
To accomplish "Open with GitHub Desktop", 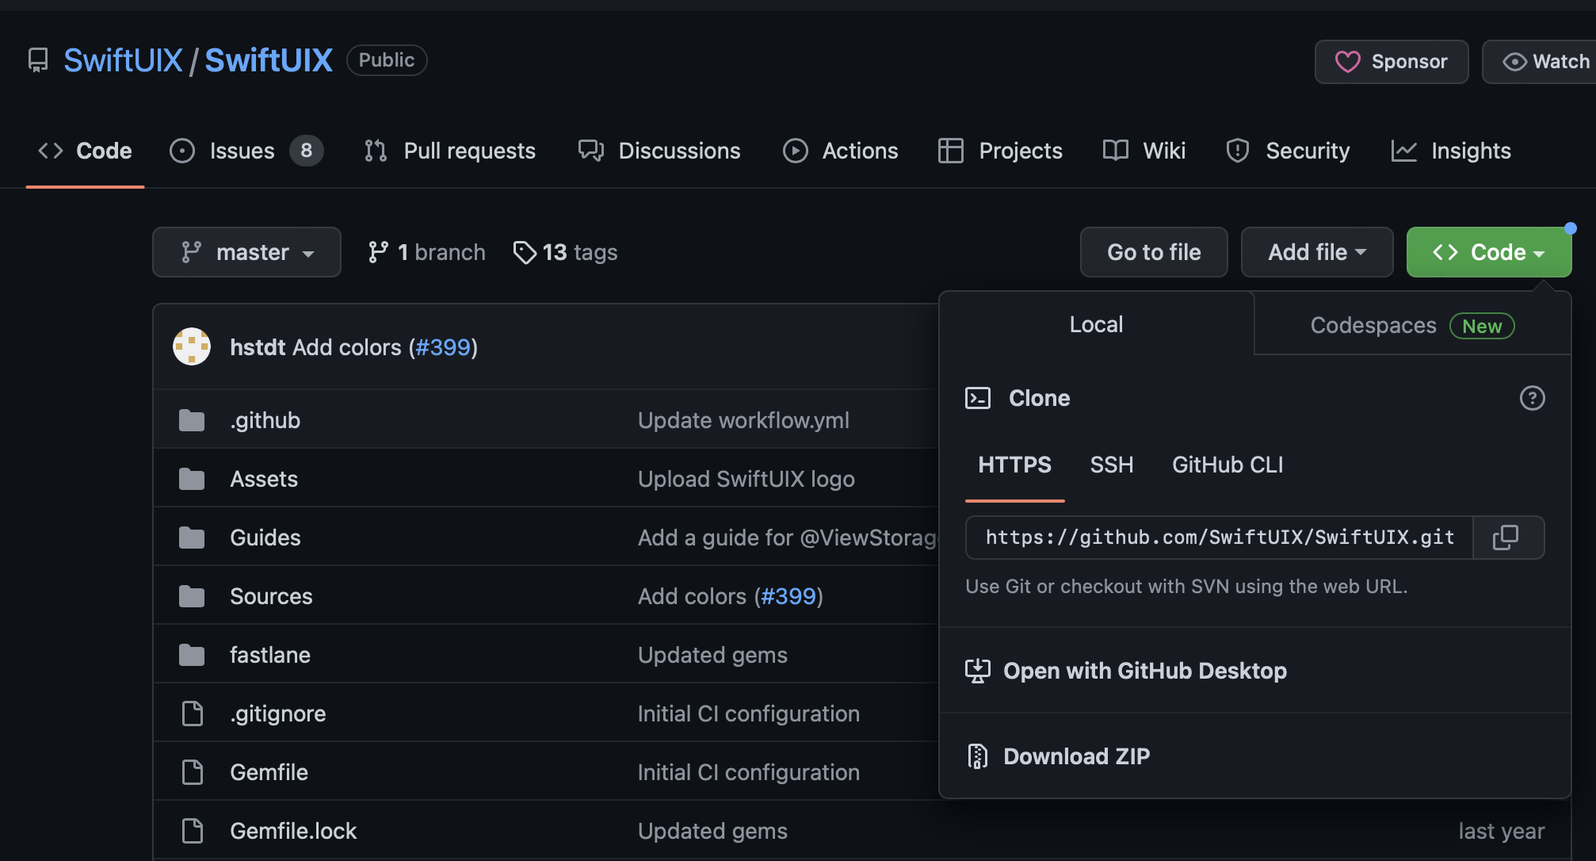I will [x=1144, y=671].
